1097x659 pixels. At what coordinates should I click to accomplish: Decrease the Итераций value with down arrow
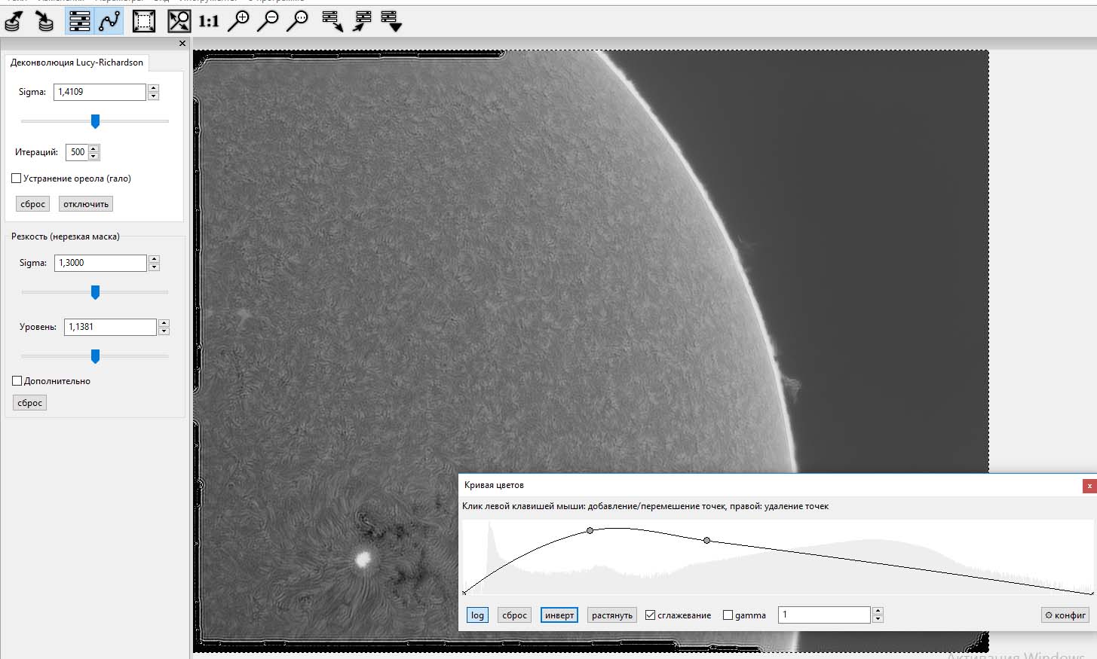pos(93,157)
